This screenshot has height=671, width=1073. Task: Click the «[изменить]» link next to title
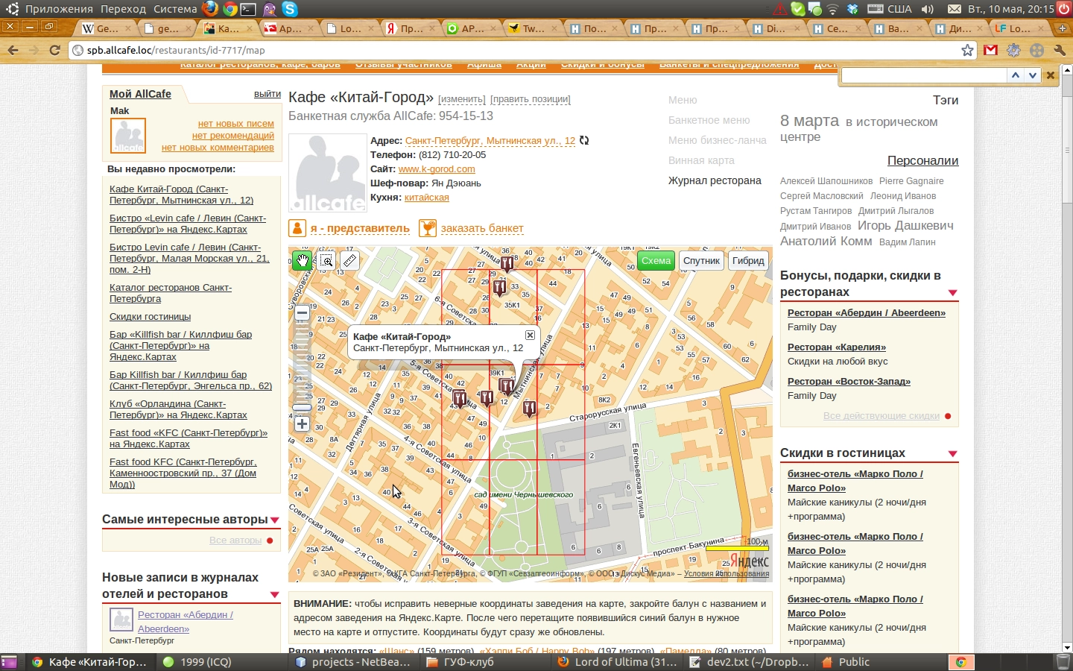click(x=462, y=99)
